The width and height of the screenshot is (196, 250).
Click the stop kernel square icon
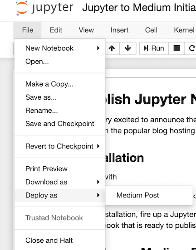tap(176, 48)
